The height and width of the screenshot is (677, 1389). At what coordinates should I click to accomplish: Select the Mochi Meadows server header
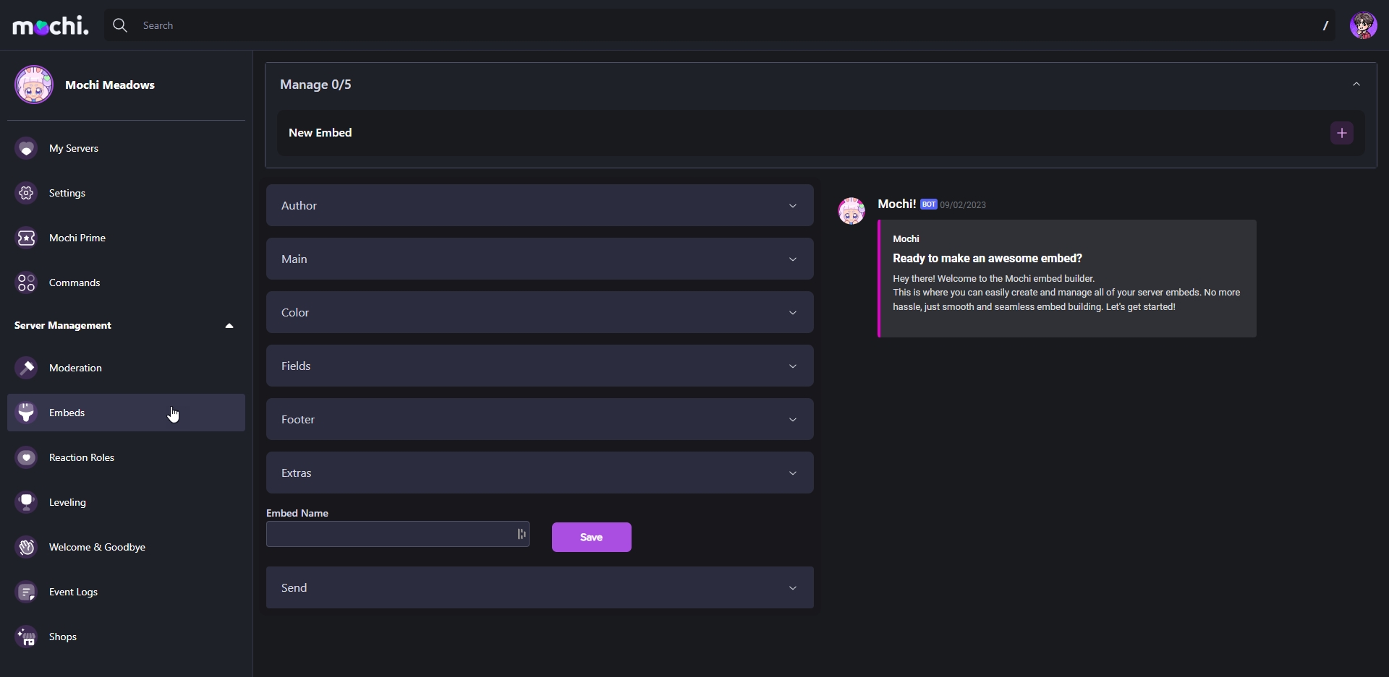[x=109, y=85]
